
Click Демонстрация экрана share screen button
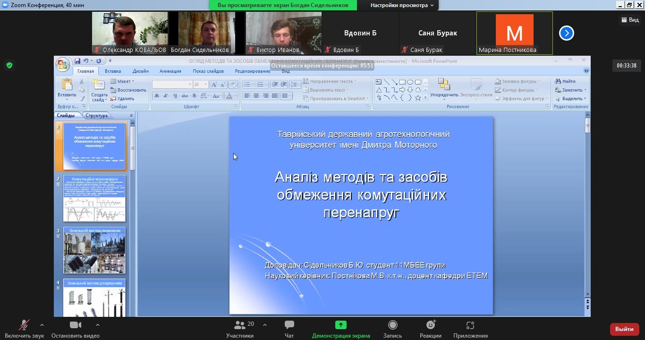pos(341,329)
